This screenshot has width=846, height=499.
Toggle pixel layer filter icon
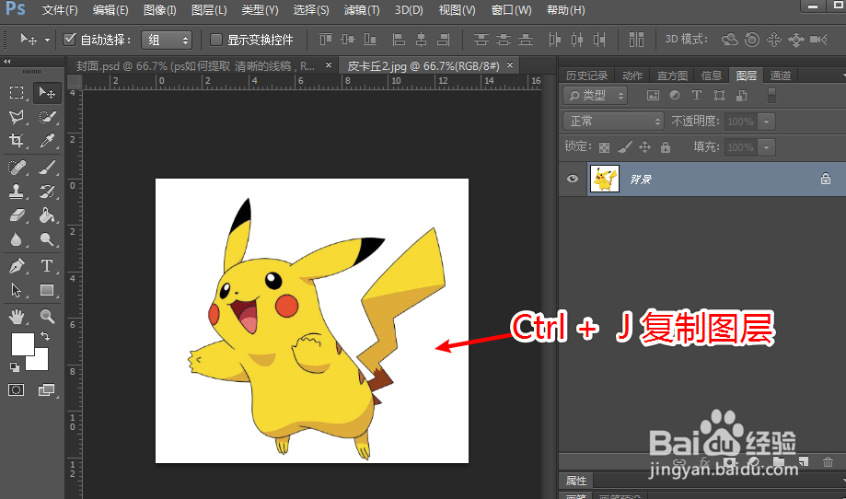coord(653,96)
